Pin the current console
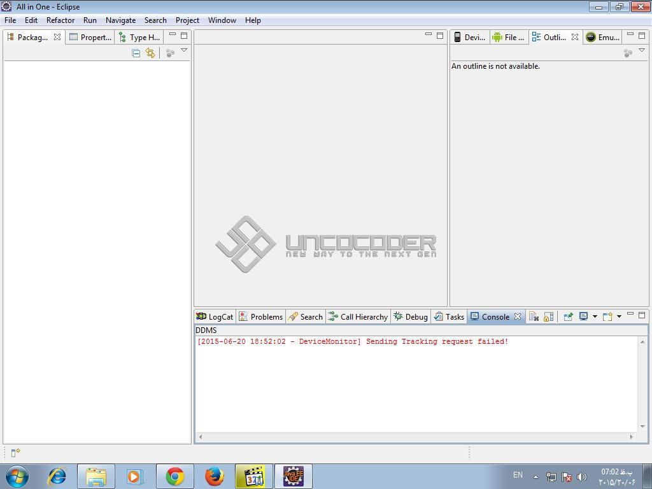The image size is (652, 489). [x=568, y=317]
